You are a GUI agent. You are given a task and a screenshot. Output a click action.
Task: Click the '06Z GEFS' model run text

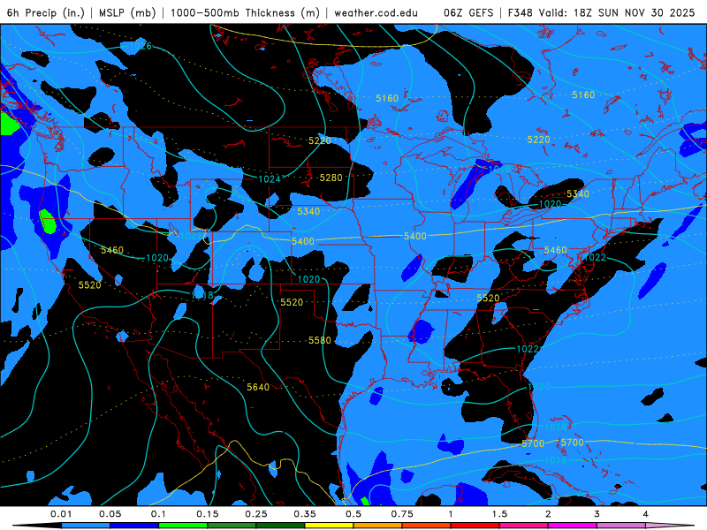pos(468,12)
